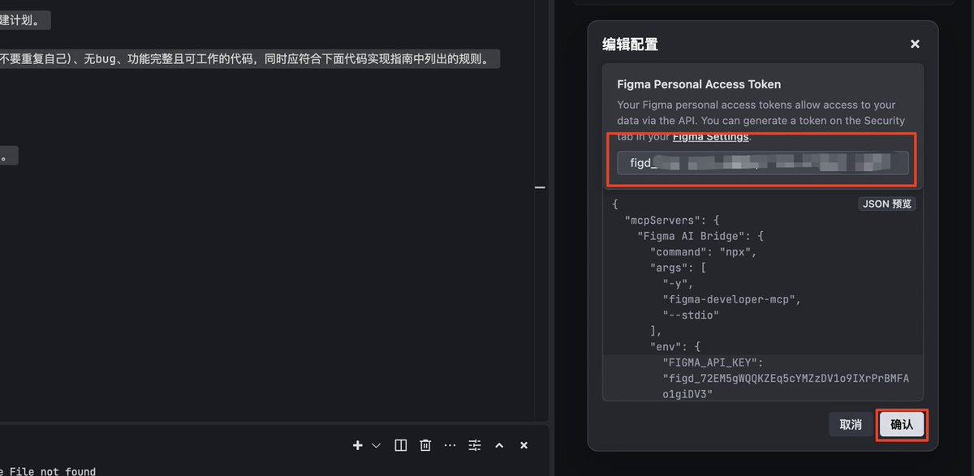
Task: Click the "figma-developer-mcp" argument in the JSON
Action: [x=731, y=299]
